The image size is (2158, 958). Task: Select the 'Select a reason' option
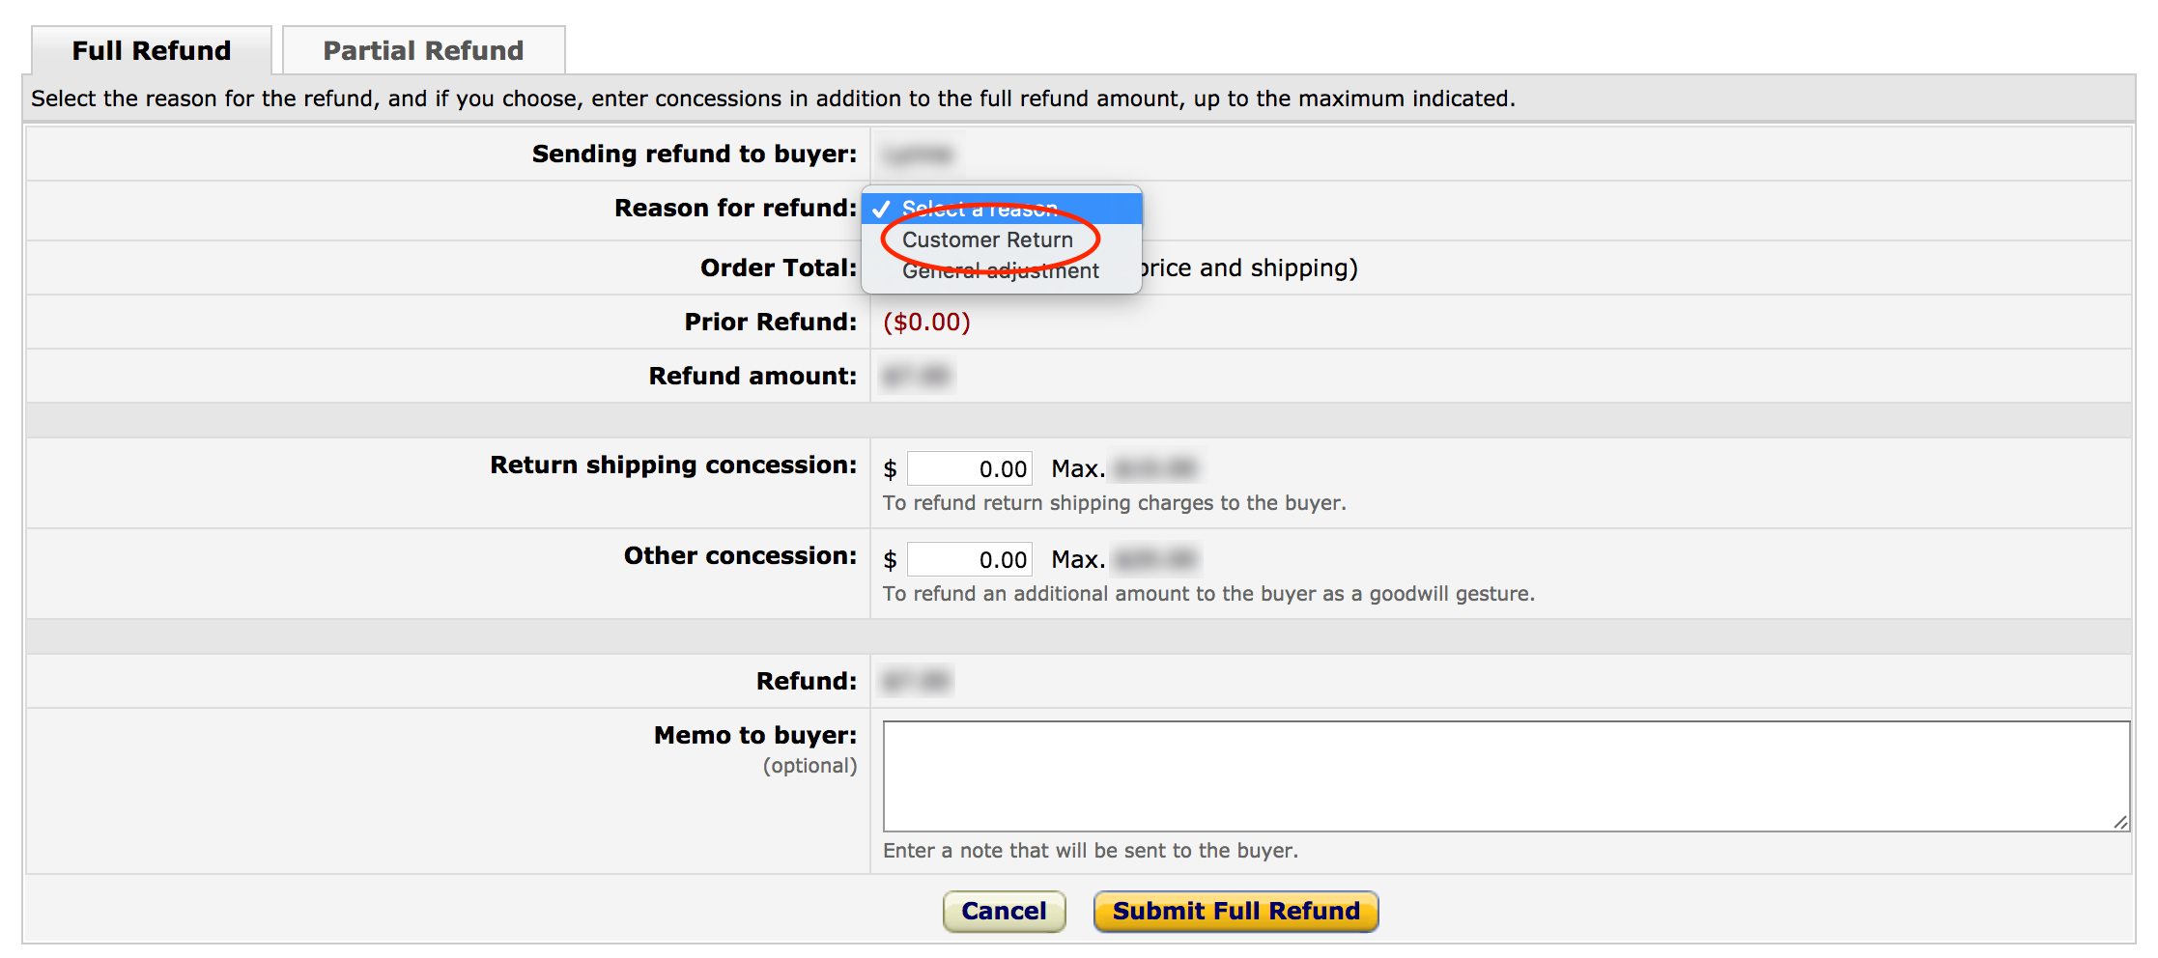coord(980,209)
